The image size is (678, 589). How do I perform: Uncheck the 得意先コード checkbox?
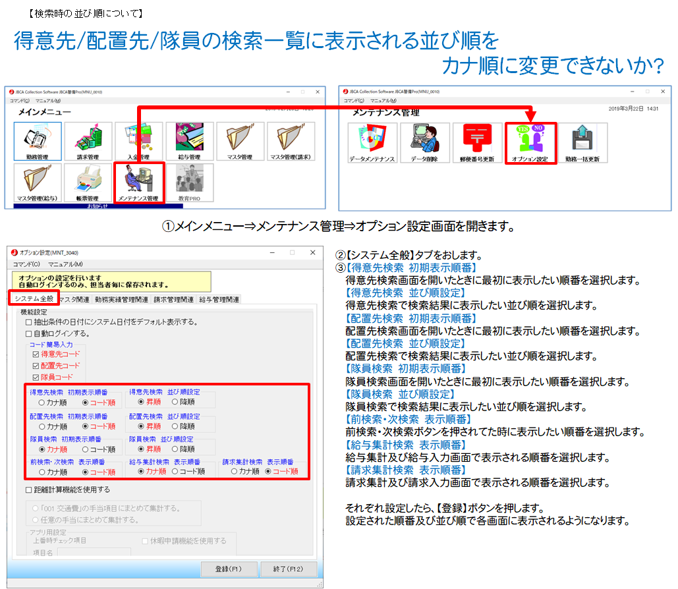click(x=36, y=354)
